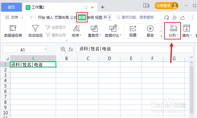Viewport: 197px width, 118px height.
Task: Click the collaborate add-user icon
Action: click(174, 18)
